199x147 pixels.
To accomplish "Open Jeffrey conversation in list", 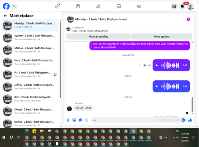I will [x=29, y=87].
